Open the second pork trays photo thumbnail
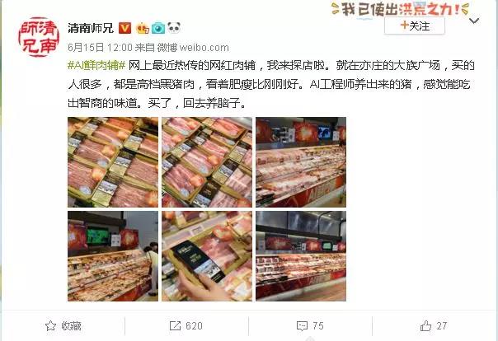Image resolution: width=498 pixels, height=341 pixels. point(207,162)
